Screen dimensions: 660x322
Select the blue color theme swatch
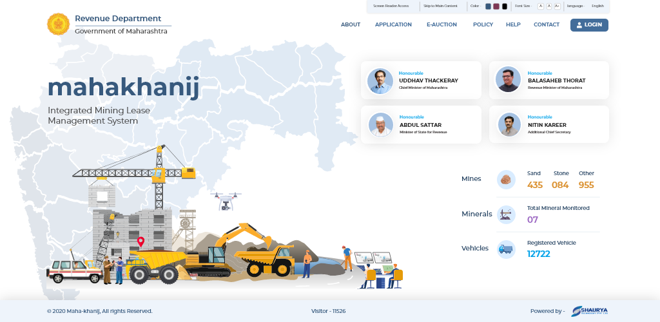coord(488,6)
